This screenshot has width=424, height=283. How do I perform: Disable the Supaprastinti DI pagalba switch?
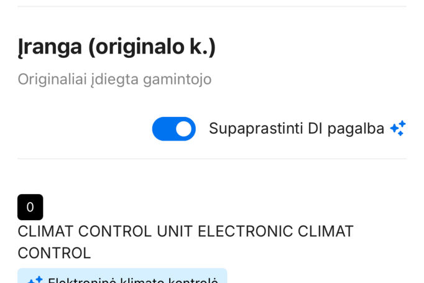(173, 129)
